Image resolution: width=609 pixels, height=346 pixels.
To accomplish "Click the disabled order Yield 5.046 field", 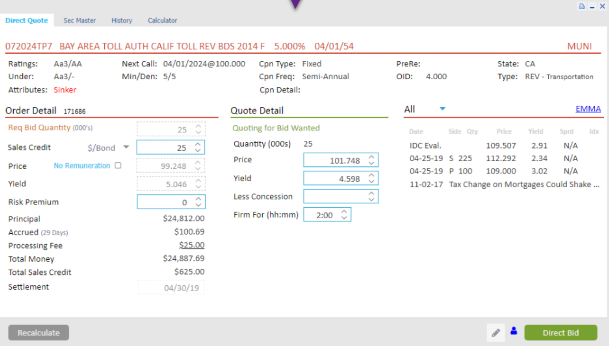I will (x=171, y=184).
